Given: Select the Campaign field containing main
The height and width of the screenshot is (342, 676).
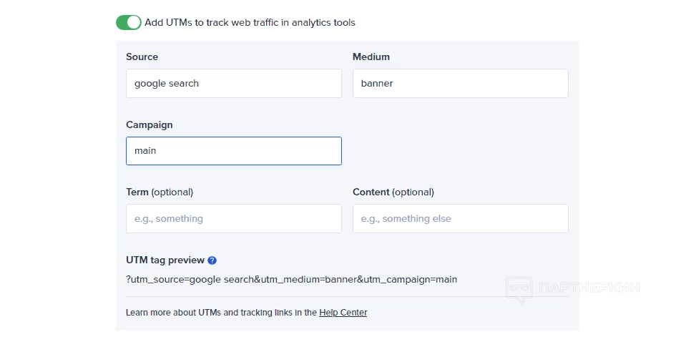Looking at the screenshot, I should click(233, 151).
